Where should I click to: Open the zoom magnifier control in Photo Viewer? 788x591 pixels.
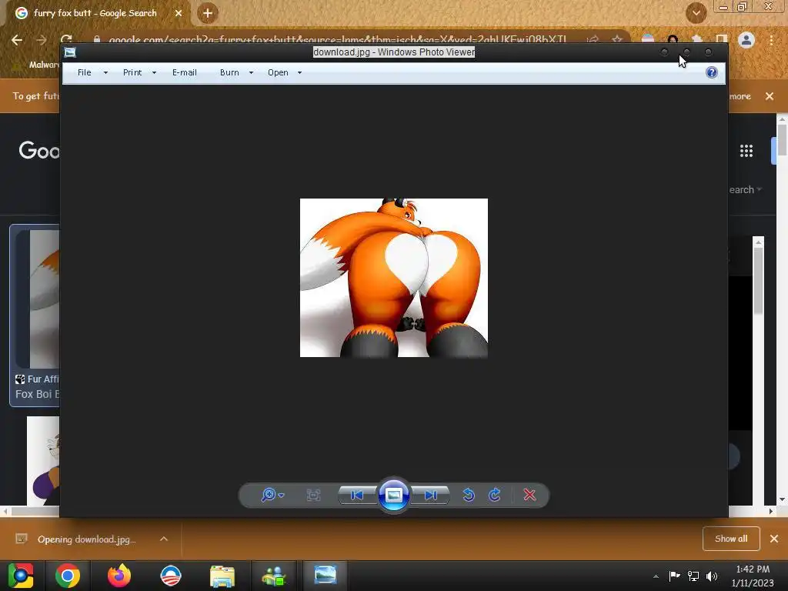coord(272,495)
